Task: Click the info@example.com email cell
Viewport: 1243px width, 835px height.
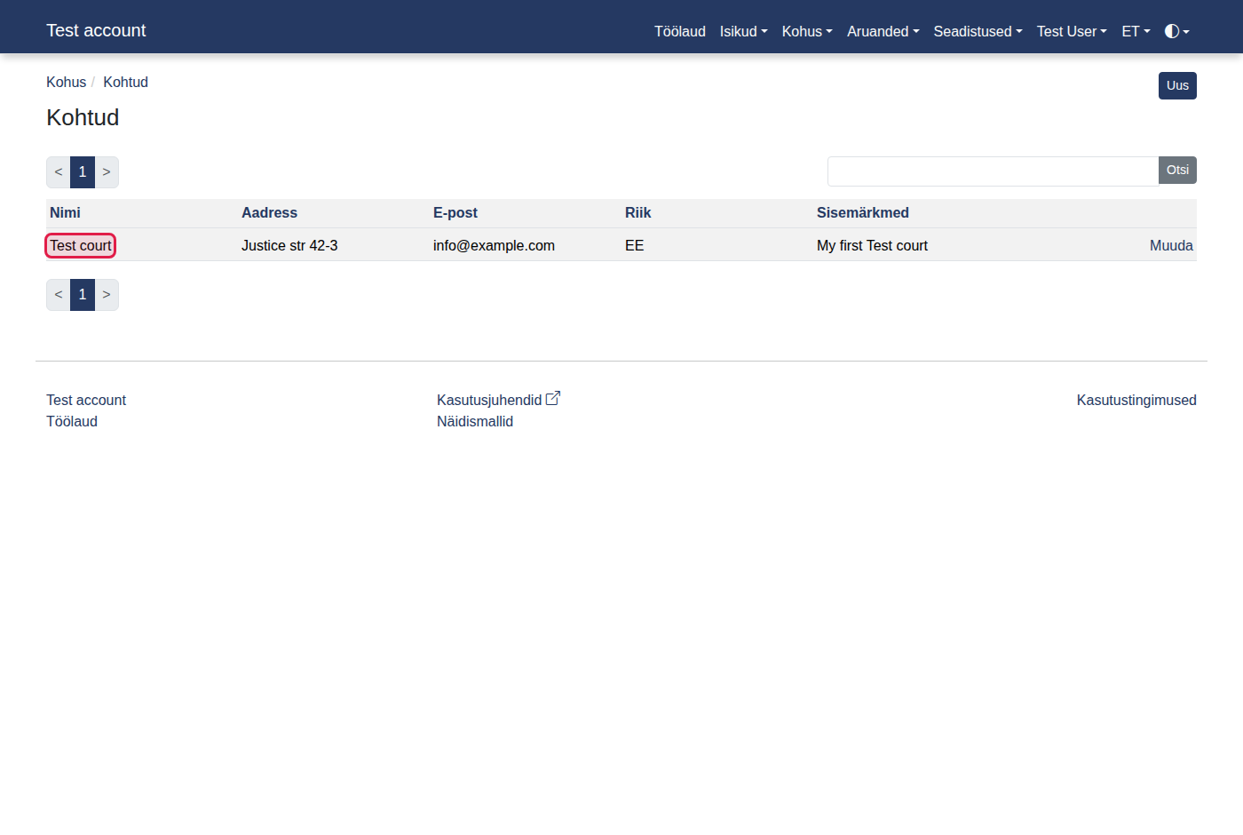Action: point(494,245)
